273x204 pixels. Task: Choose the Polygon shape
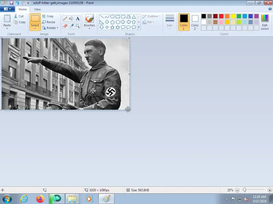click(129, 17)
